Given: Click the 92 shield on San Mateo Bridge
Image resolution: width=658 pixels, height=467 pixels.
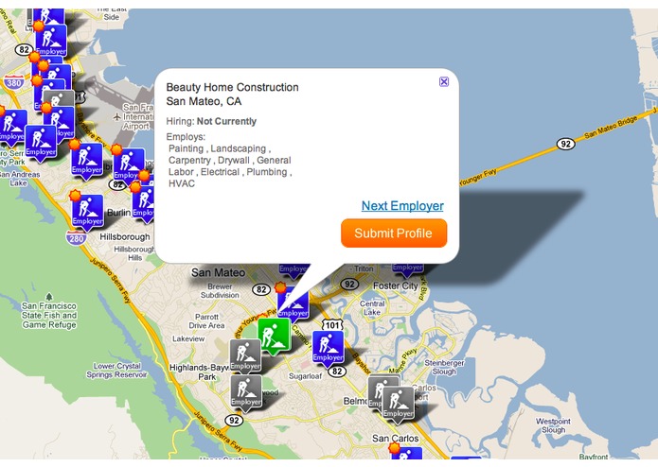Looking at the screenshot, I should click(x=565, y=144).
